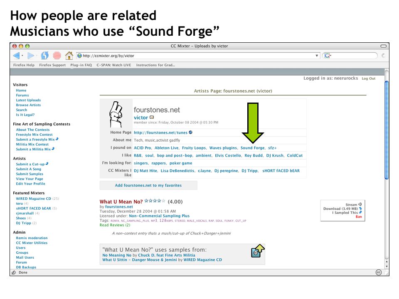399x299 pixels.
Task: Click the envelope icon next to victor
Action: (152, 117)
